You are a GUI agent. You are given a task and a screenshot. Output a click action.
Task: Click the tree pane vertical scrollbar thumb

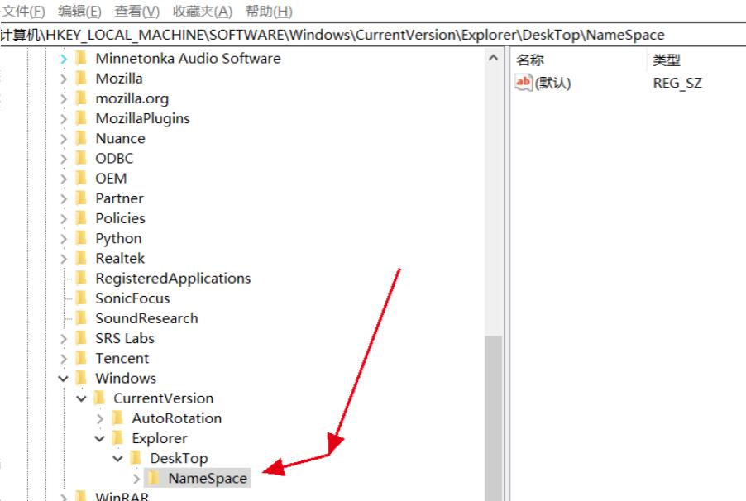tap(494, 418)
